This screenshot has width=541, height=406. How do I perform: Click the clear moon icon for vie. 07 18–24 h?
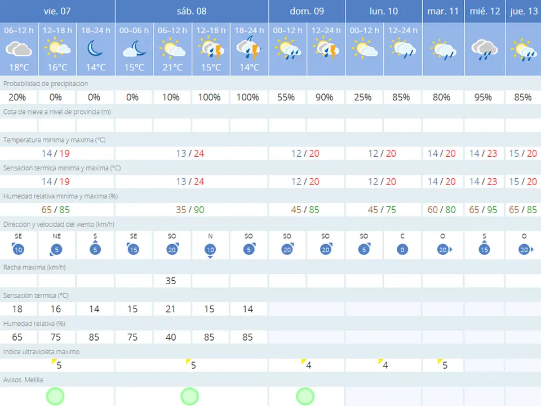(x=95, y=48)
